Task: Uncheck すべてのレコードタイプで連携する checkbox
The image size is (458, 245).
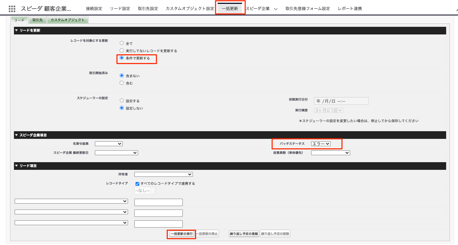Action: (x=137, y=183)
